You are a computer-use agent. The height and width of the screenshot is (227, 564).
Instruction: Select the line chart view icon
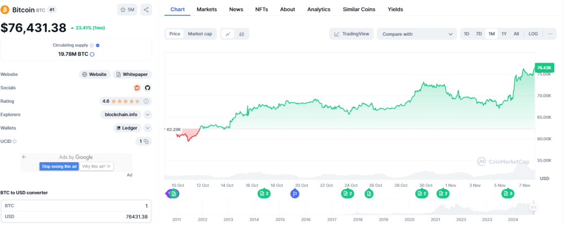coord(227,34)
